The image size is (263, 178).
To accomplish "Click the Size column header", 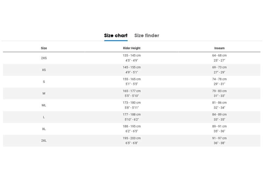I will pyautogui.click(x=44, y=48).
